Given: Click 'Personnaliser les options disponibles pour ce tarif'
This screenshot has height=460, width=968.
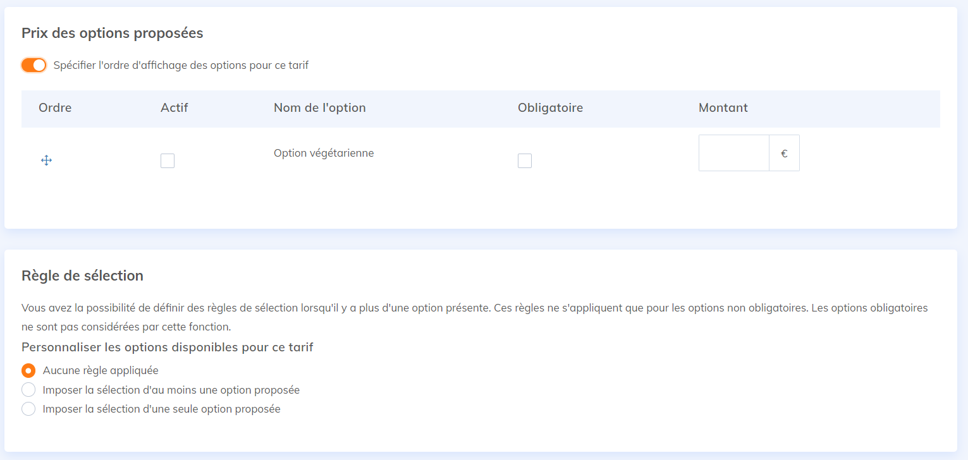Looking at the screenshot, I should coord(168,347).
